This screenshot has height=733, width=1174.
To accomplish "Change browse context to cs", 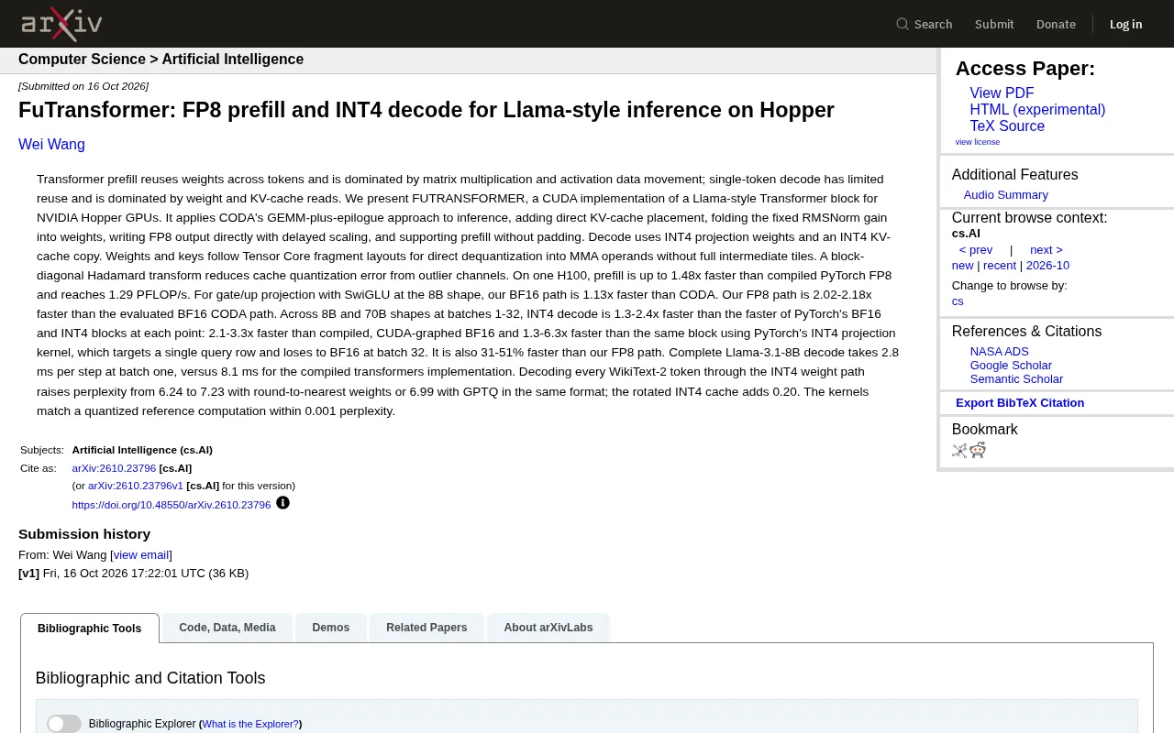I will (x=958, y=301).
